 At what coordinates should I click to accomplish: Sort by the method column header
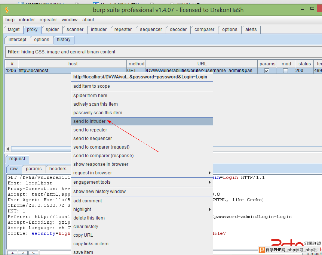point(137,64)
